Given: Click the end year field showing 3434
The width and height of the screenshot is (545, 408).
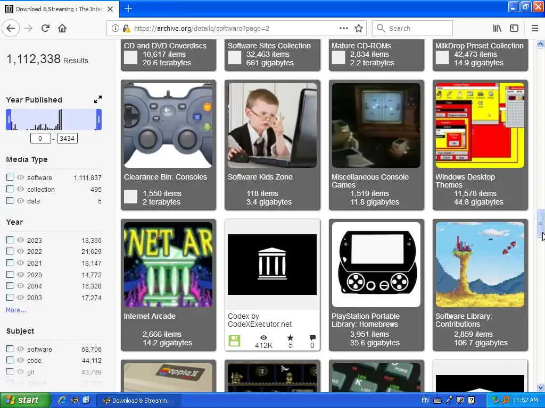Looking at the screenshot, I should [x=67, y=139].
